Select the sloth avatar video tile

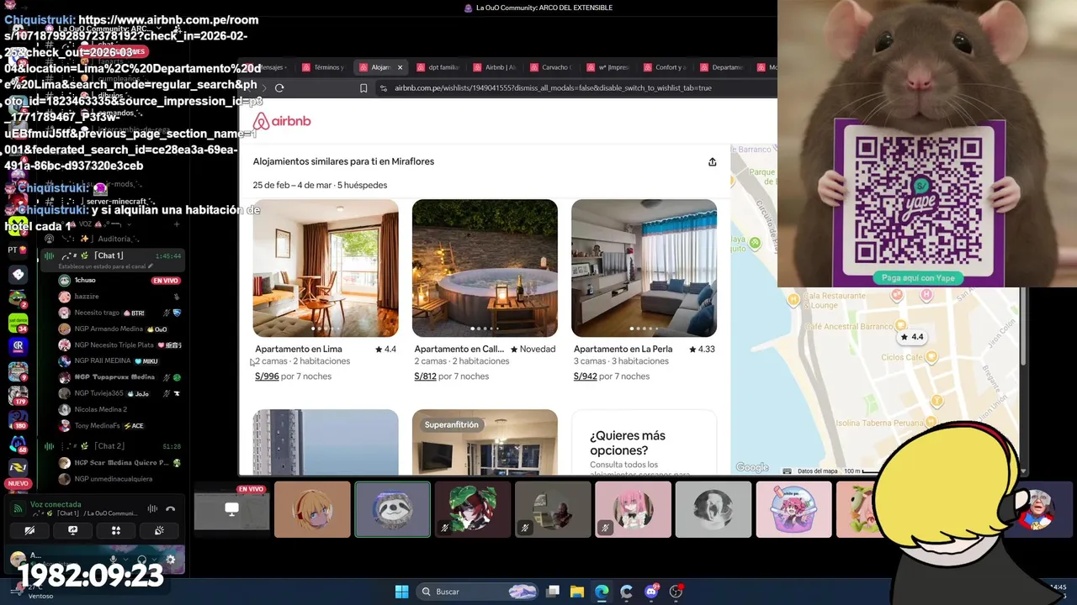(x=392, y=509)
